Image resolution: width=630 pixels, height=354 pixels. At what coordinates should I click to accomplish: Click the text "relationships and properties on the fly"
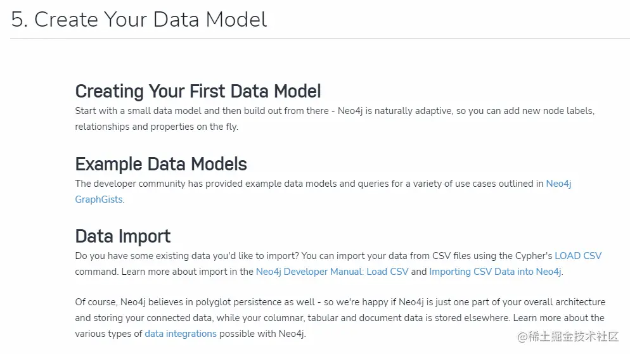(x=157, y=126)
